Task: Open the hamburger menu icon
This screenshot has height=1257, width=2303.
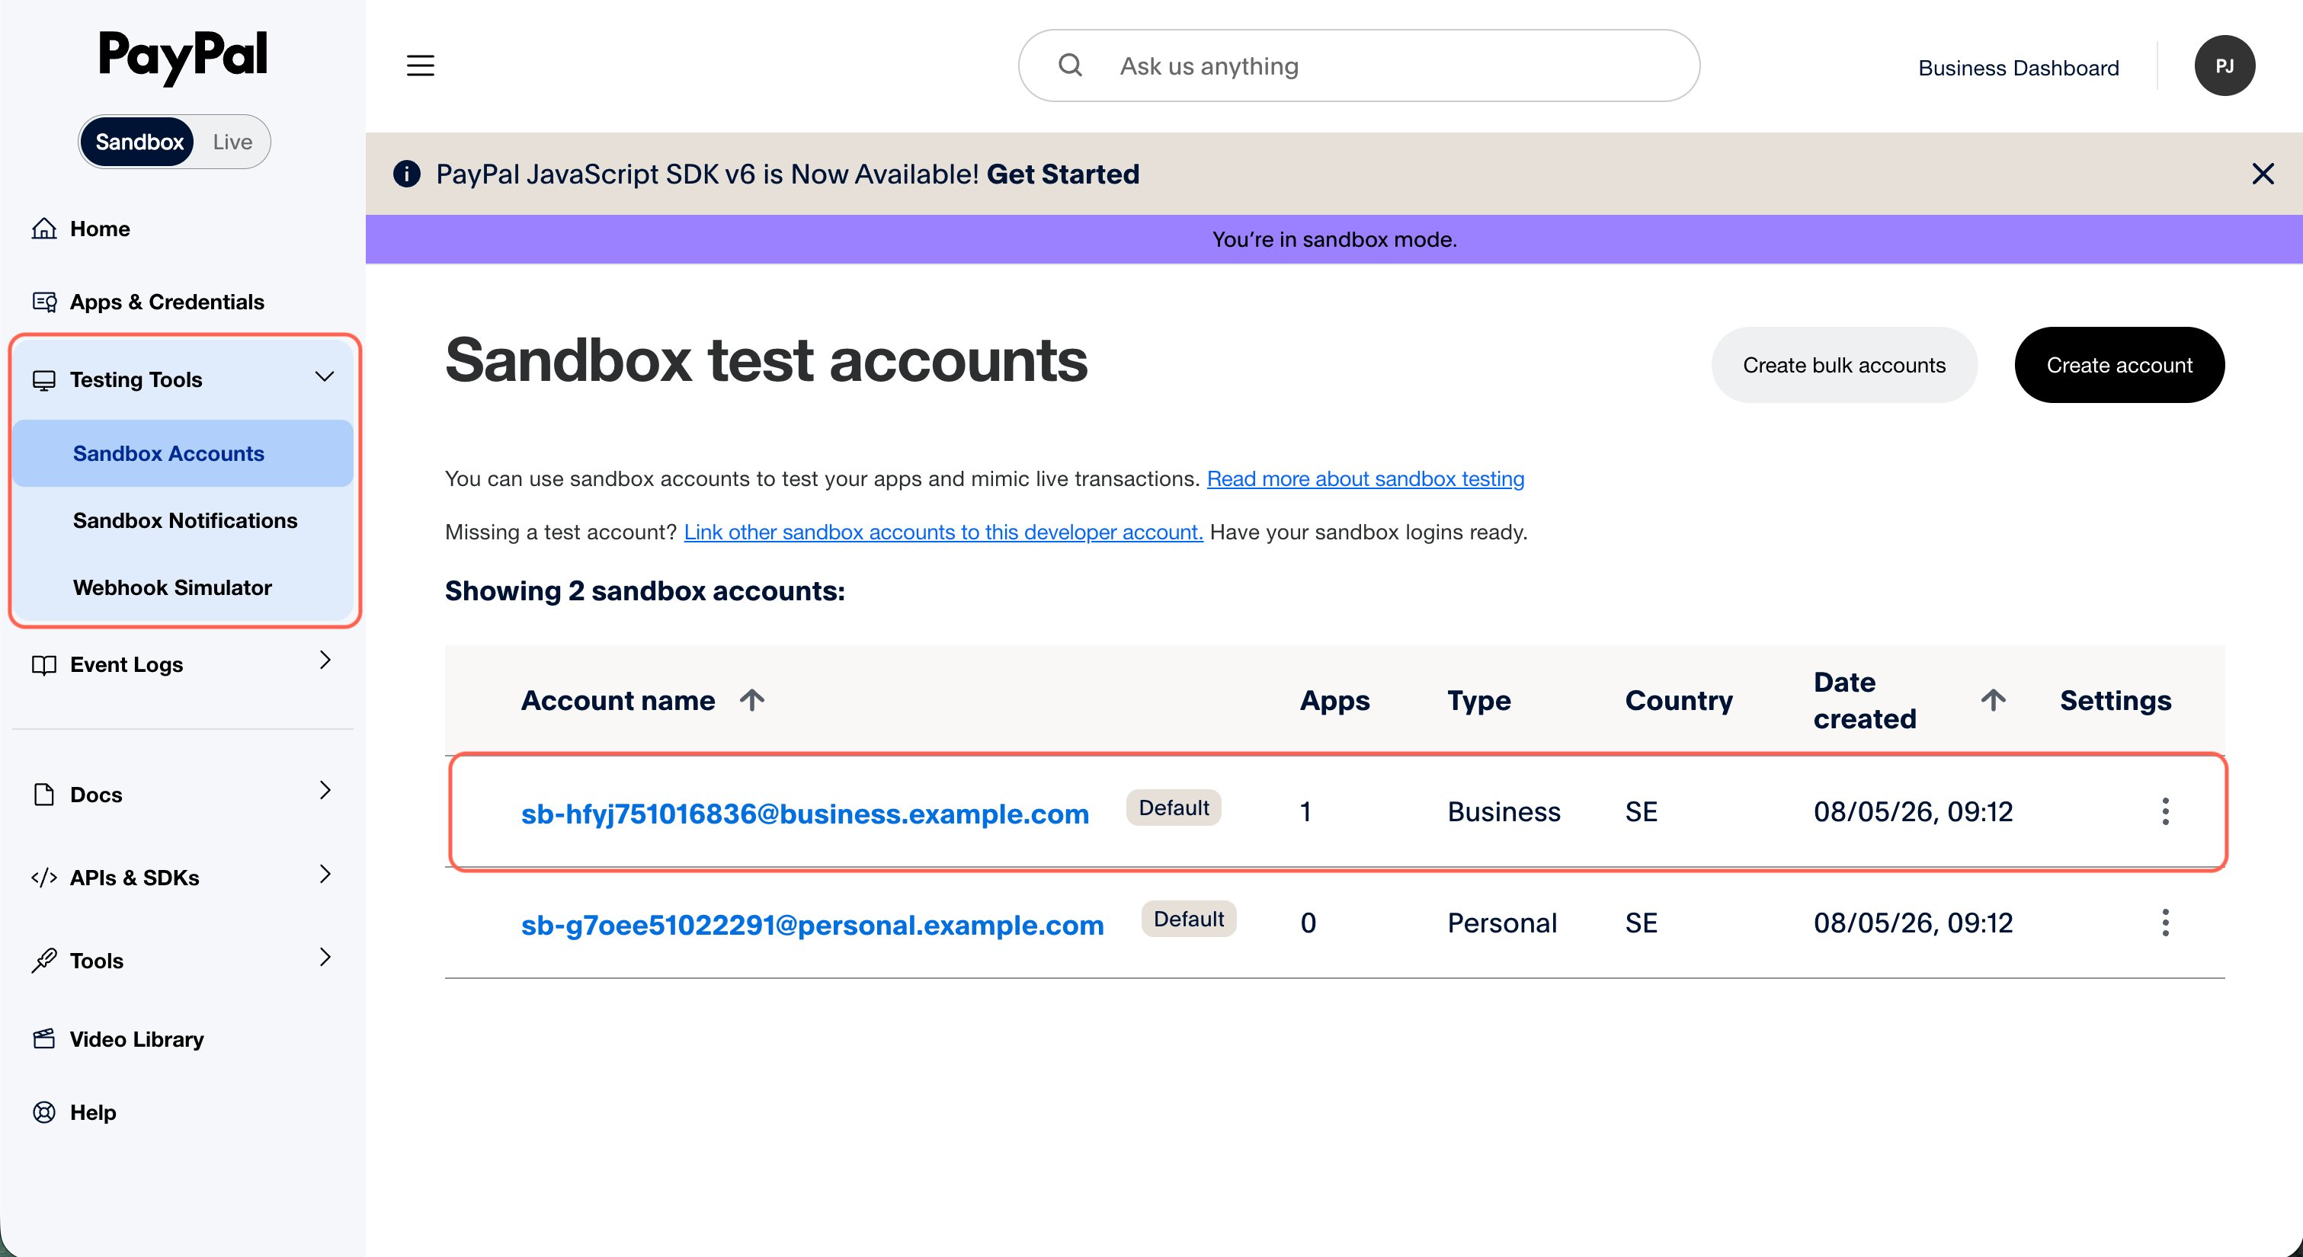Action: [420, 66]
